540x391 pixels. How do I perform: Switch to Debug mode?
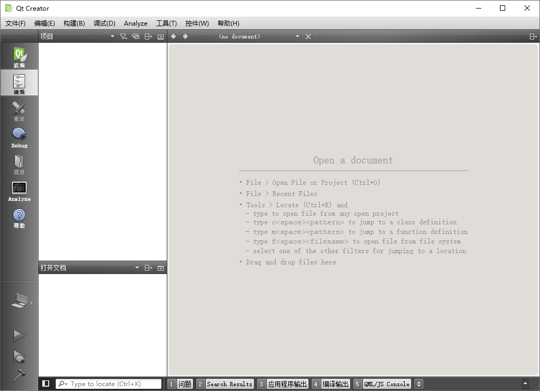pyautogui.click(x=19, y=137)
